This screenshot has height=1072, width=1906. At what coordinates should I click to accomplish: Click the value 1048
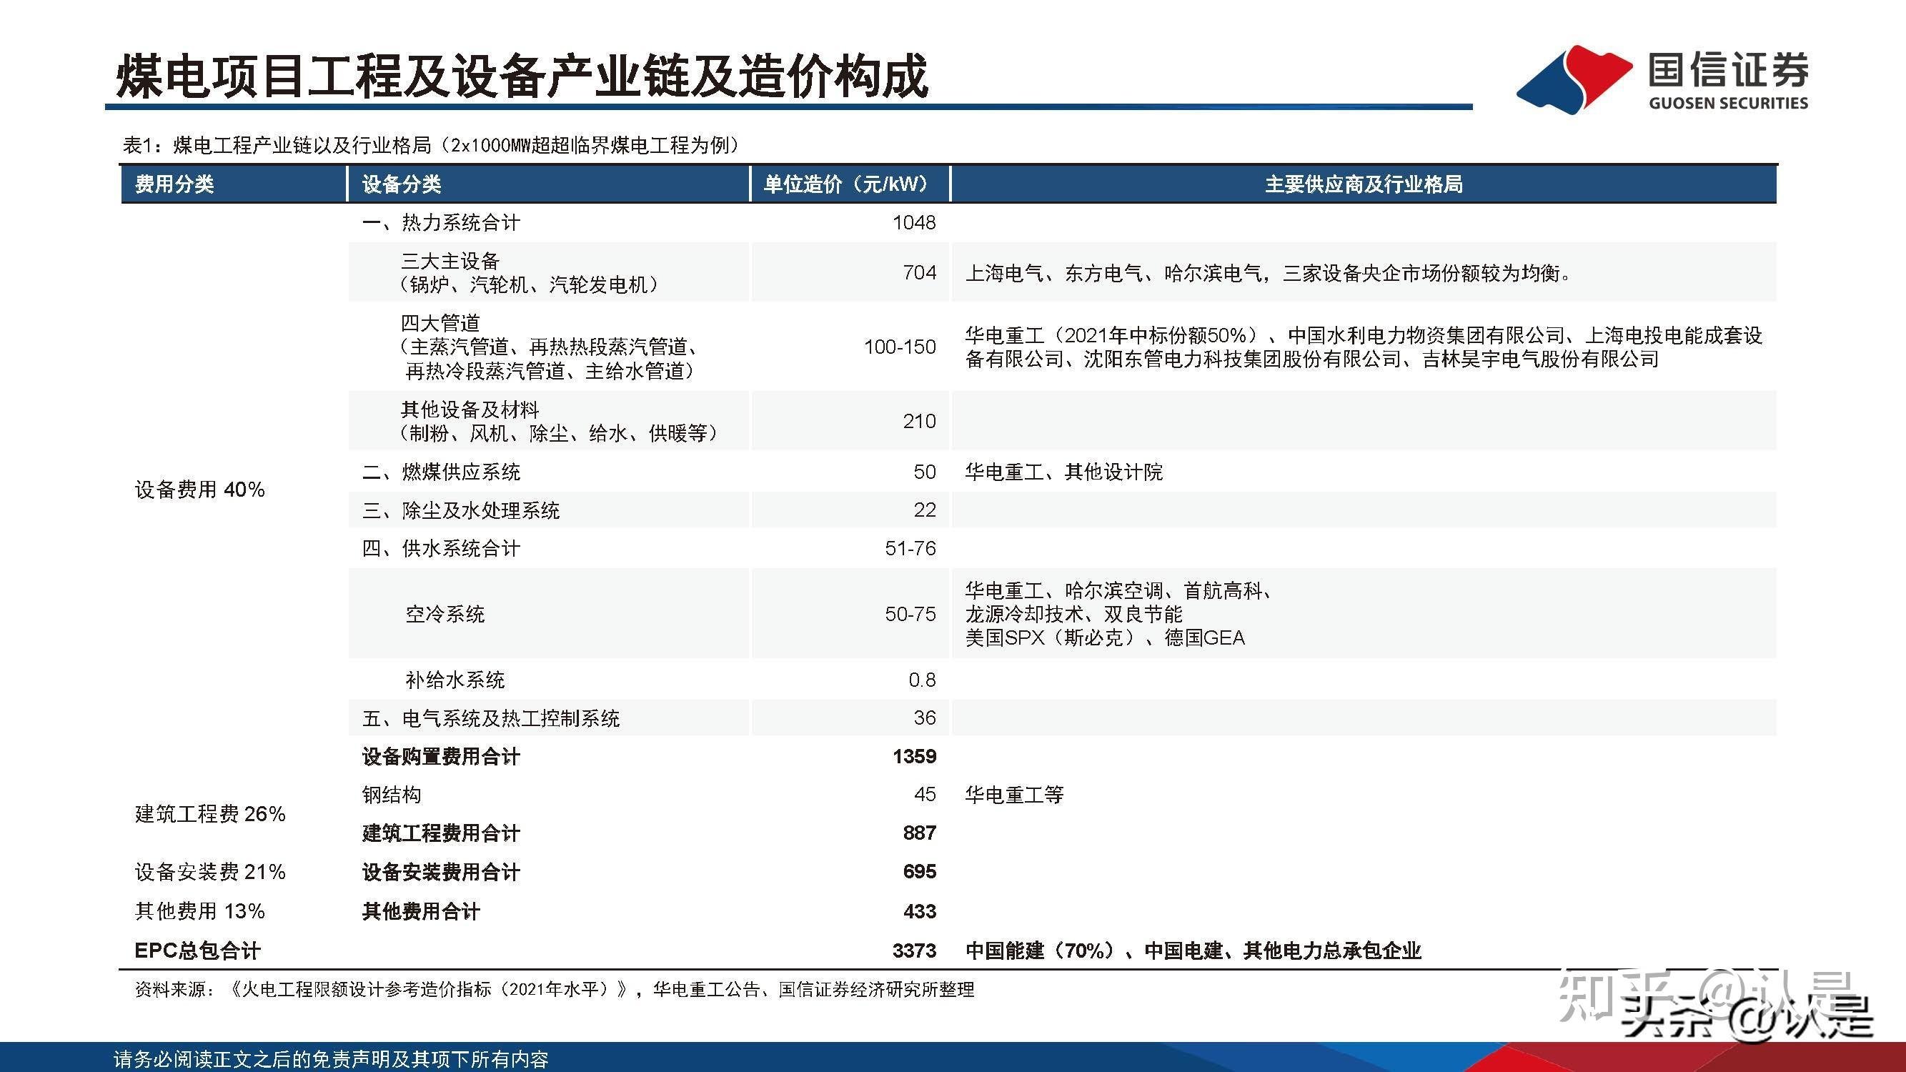point(914,223)
